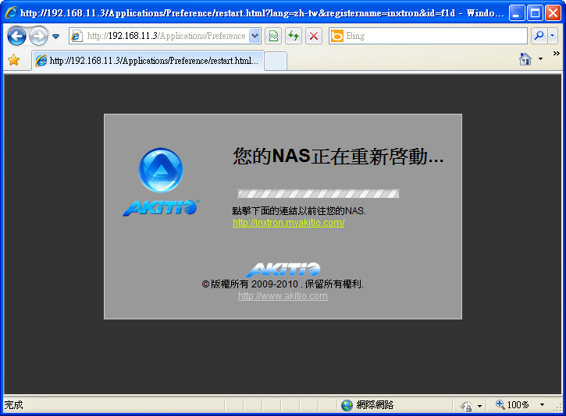Open a blank new tab
The width and height of the screenshot is (566, 416).
[x=276, y=61]
